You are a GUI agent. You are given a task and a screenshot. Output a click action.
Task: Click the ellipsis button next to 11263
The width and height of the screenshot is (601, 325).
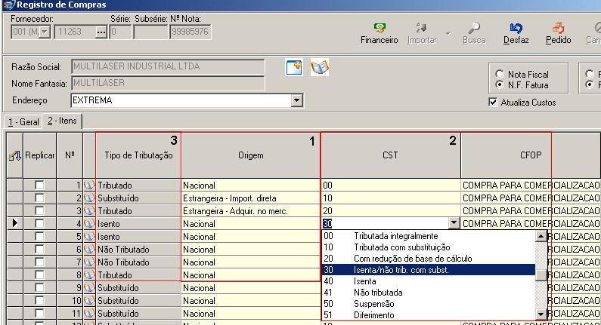pos(101,32)
